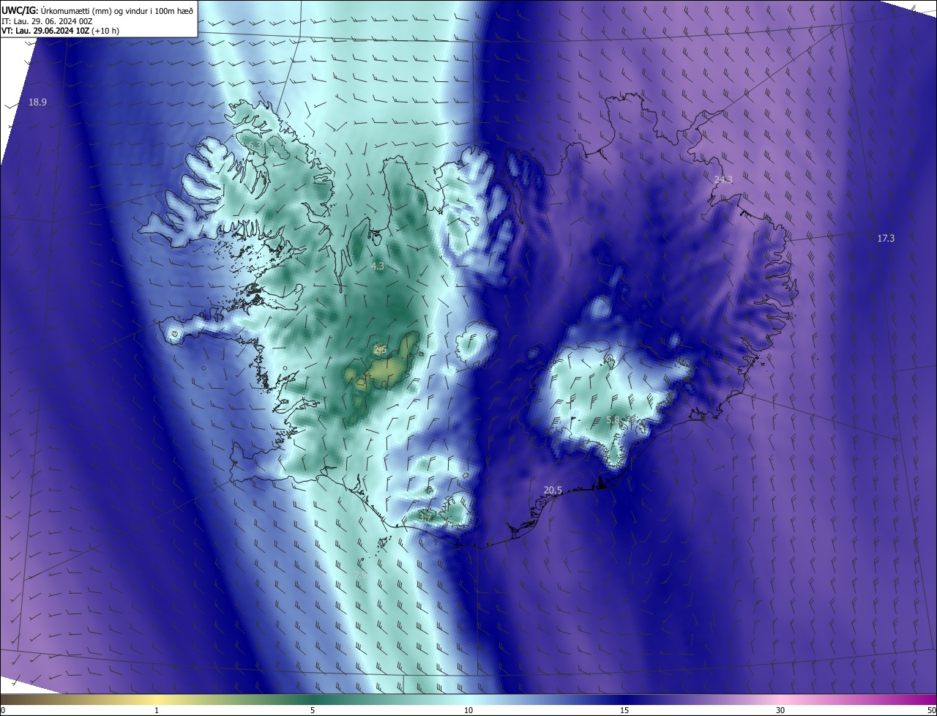Click the 24.3 value label on the map
Screen dimensions: 937x716
pos(723,179)
